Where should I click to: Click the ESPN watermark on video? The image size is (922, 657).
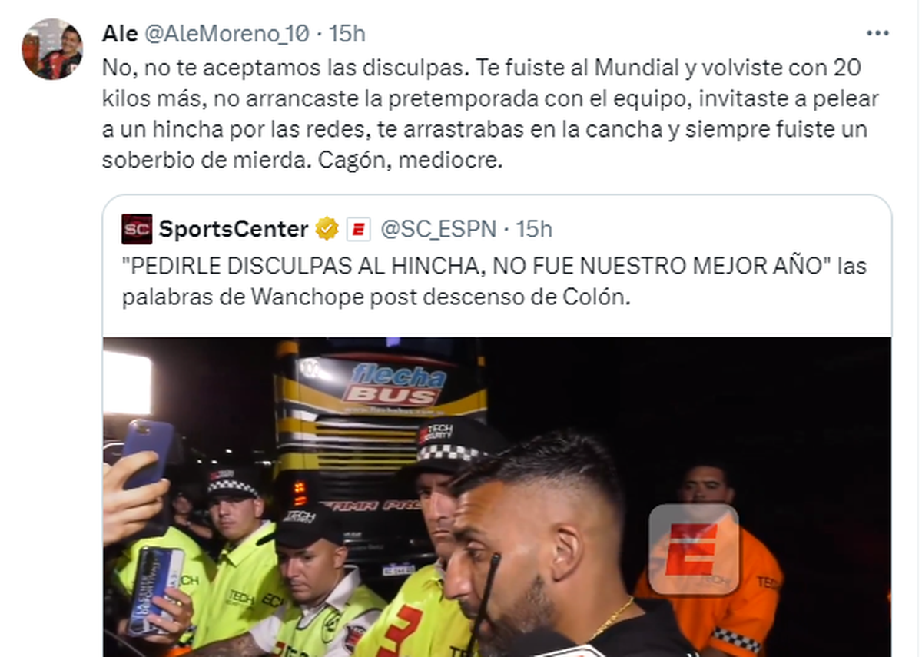point(693,551)
